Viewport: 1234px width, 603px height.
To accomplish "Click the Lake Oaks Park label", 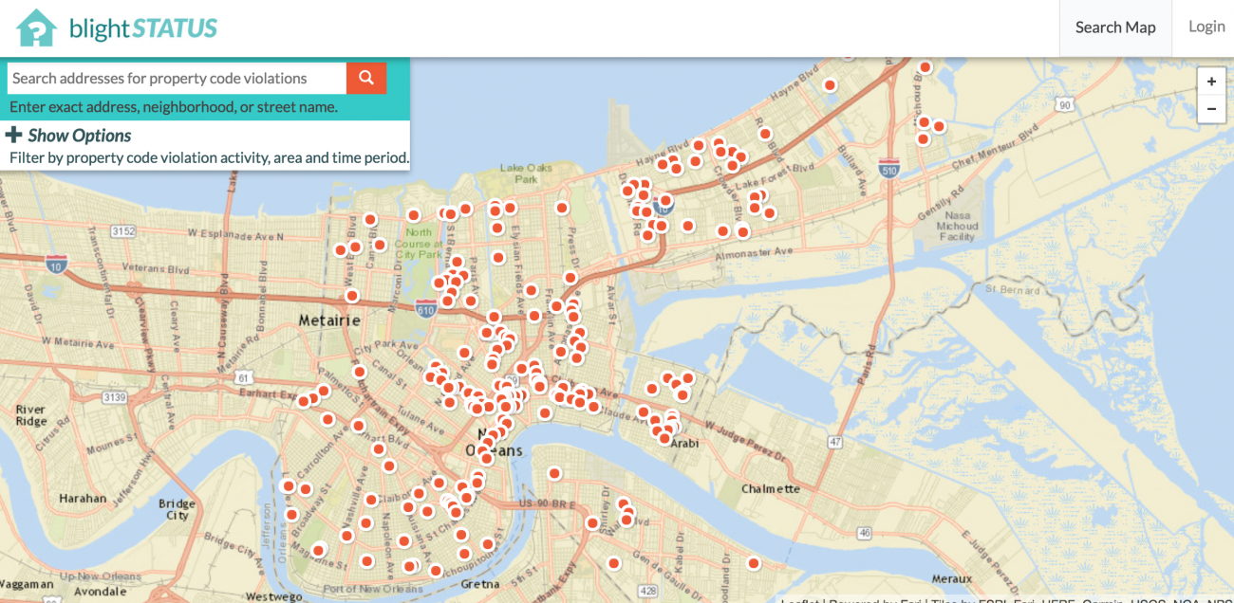I will pyautogui.click(x=526, y=174).
